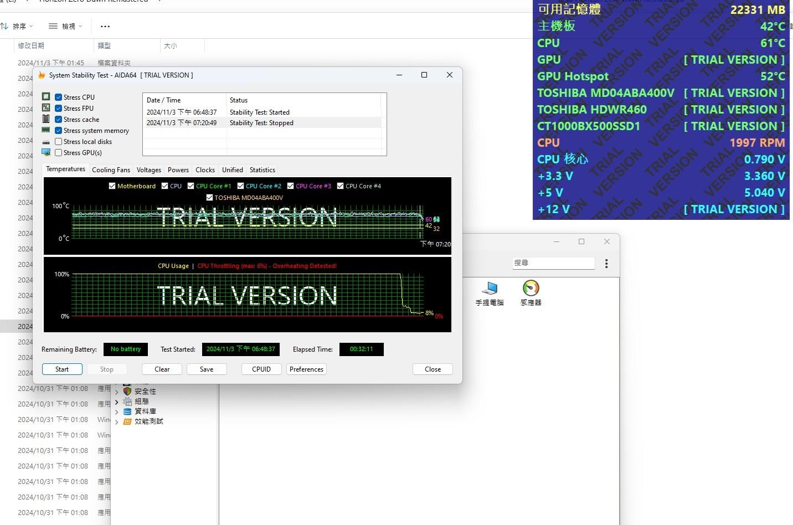This screenshot has width=793, height=525.
Task: Toggle the Stress cache checkbox
Action: click(x=58, y=119)
